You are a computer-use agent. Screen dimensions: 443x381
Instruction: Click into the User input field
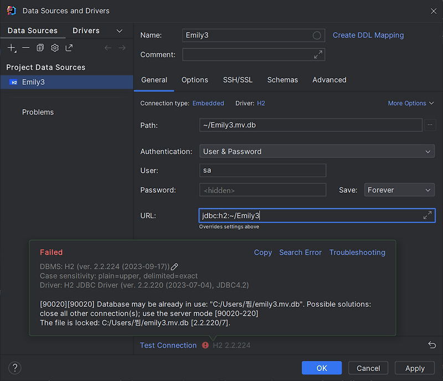[262, 171]
